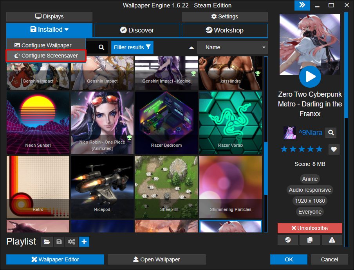
Task: Toggle ascending sort order arrow
Action: [x=191, y=48]
